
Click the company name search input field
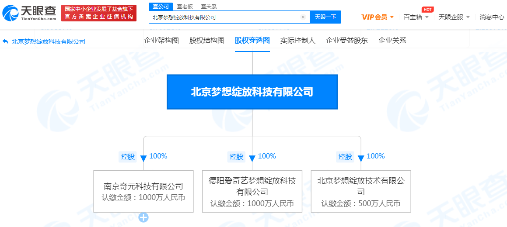223,17
